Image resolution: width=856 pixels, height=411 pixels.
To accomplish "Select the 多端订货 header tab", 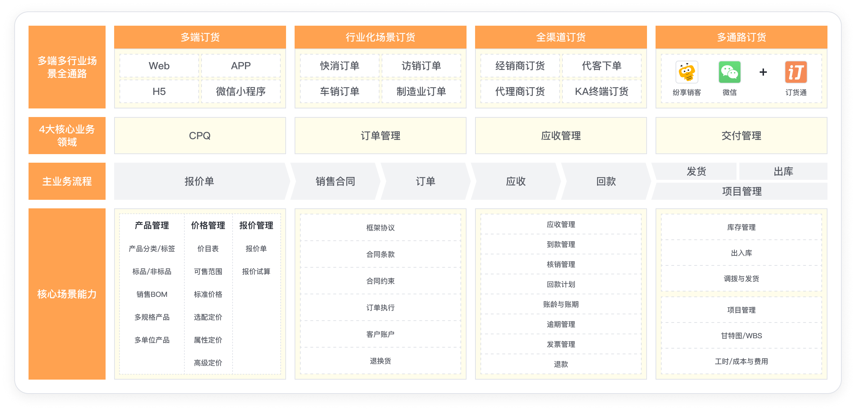I will [x=200, y=37].
